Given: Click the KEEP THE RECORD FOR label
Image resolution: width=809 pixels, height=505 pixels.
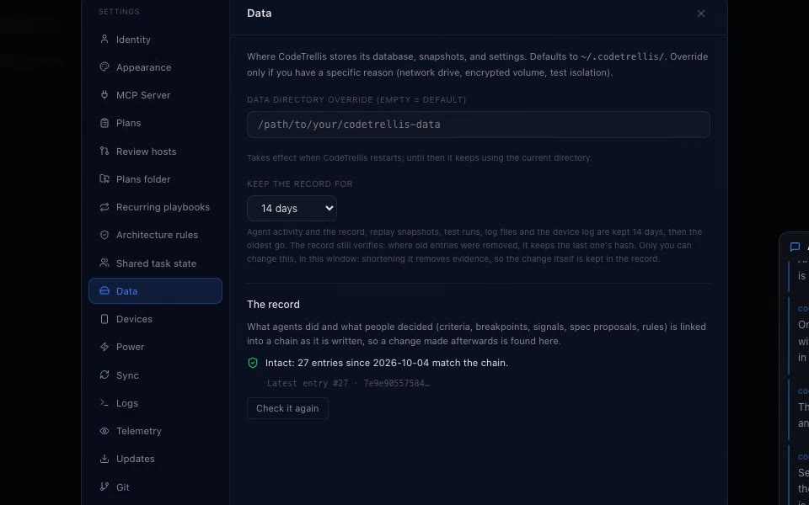Looking at the screenshot, I should (300, 184).
